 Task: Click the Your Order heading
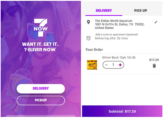coord(94,50)
